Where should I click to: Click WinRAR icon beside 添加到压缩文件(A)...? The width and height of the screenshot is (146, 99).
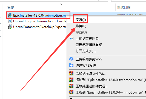[x=71, y=73]
